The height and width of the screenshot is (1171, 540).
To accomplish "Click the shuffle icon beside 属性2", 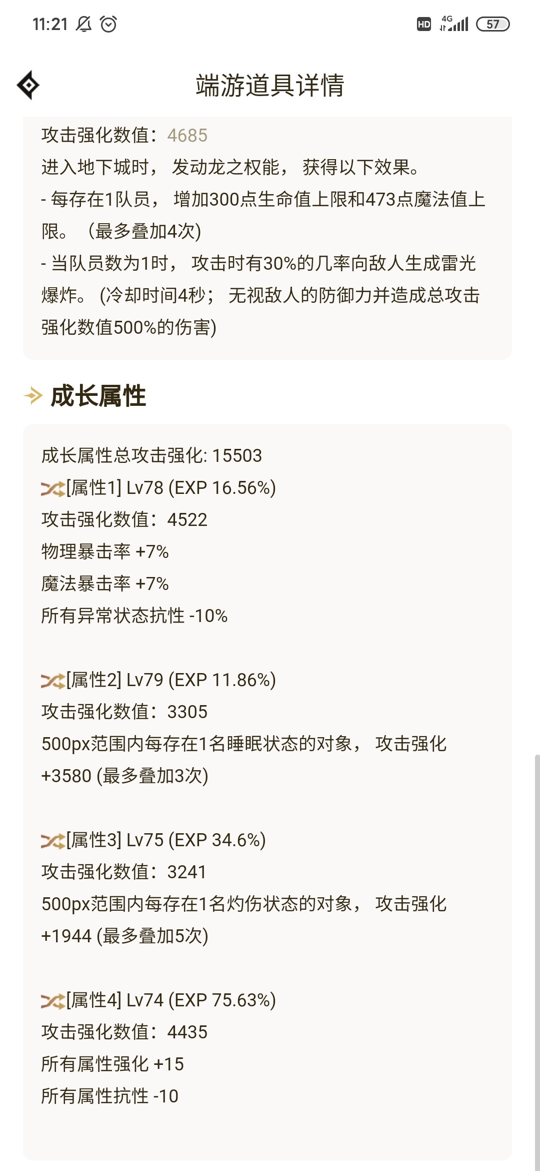I will tap(53, 681).
